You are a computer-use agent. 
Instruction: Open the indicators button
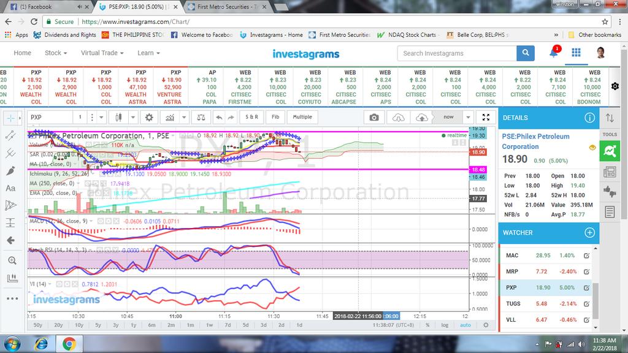170,117
